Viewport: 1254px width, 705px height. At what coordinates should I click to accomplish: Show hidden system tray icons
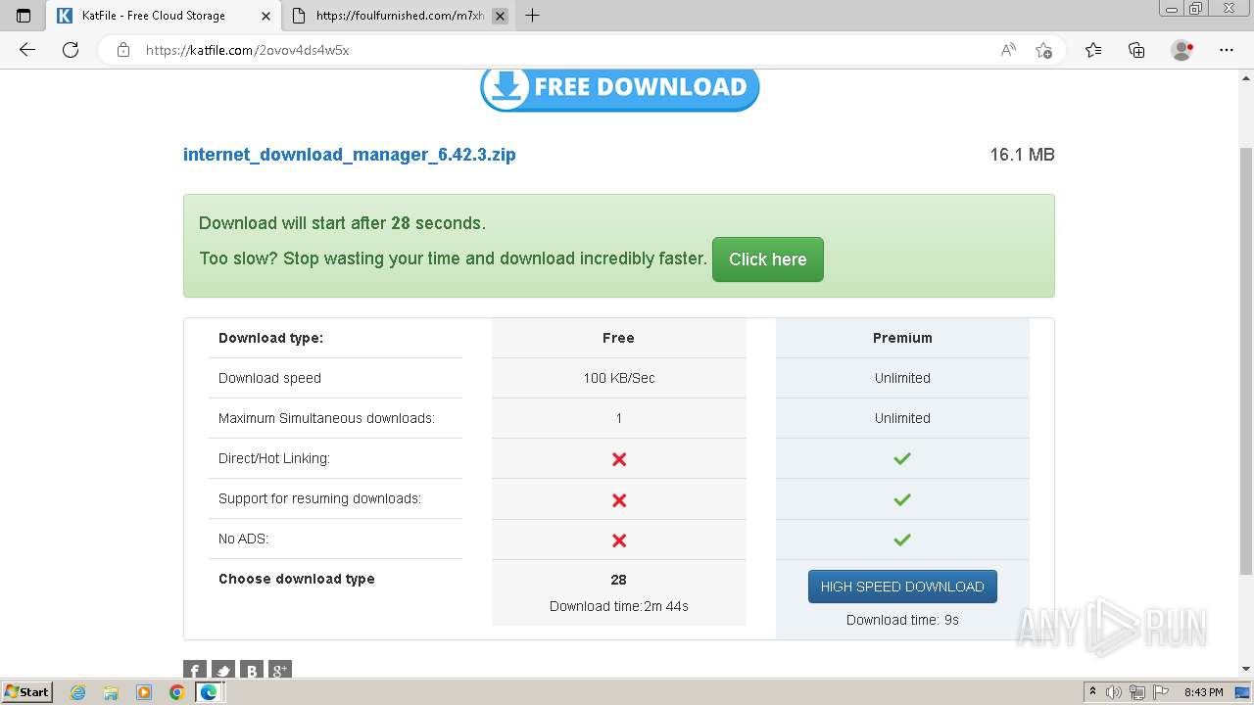(1092, 692)
